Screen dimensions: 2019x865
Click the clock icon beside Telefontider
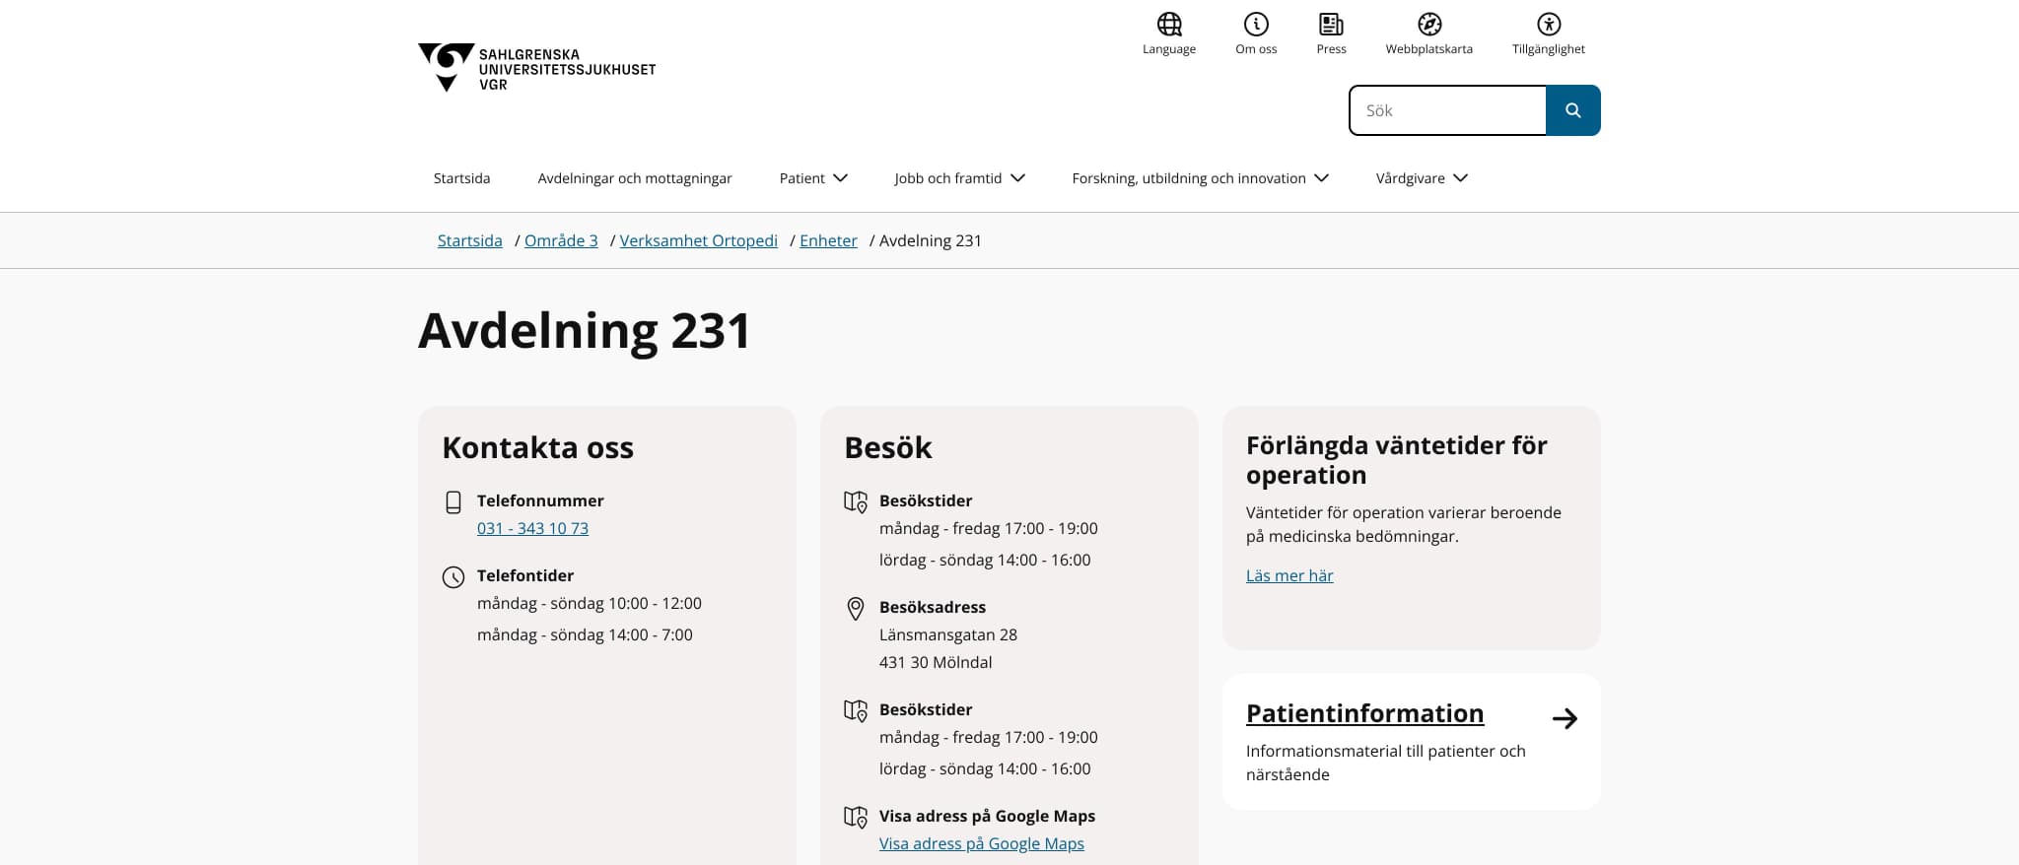pyautogui.click(x=453, y=577)
